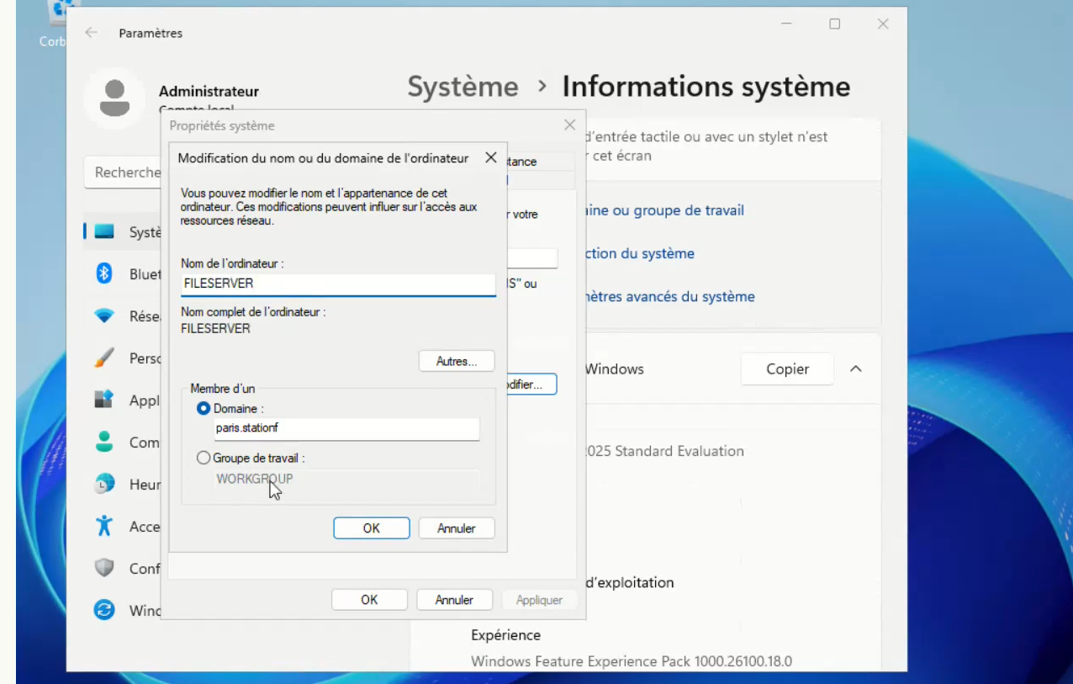Select the Comptes sidebar icon

[104, 442]
